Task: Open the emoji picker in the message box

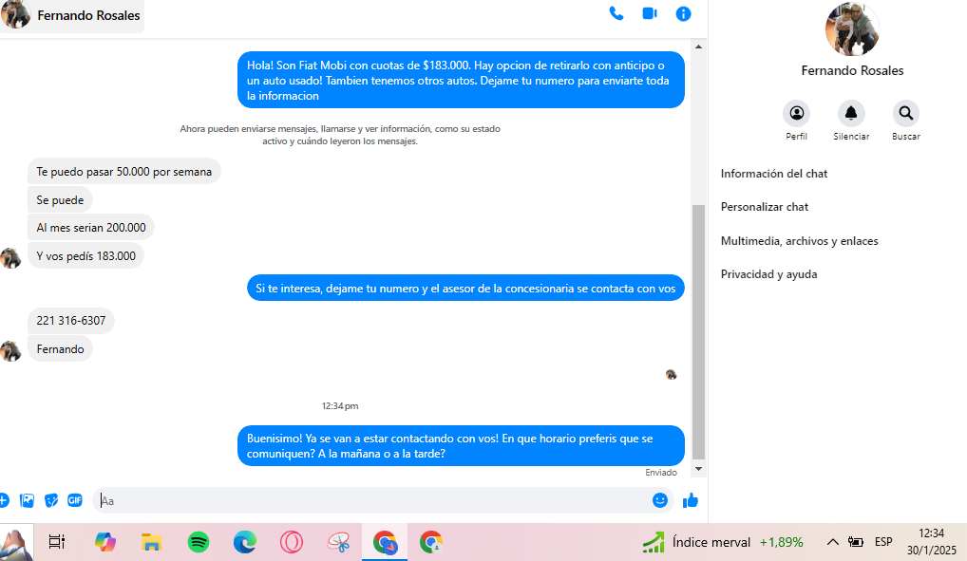Action: point(660,500)
